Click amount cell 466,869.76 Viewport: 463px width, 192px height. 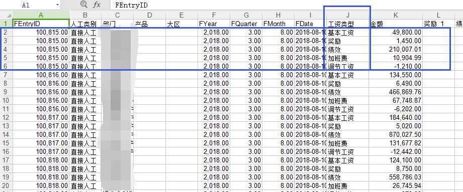(x=396, y=92)
